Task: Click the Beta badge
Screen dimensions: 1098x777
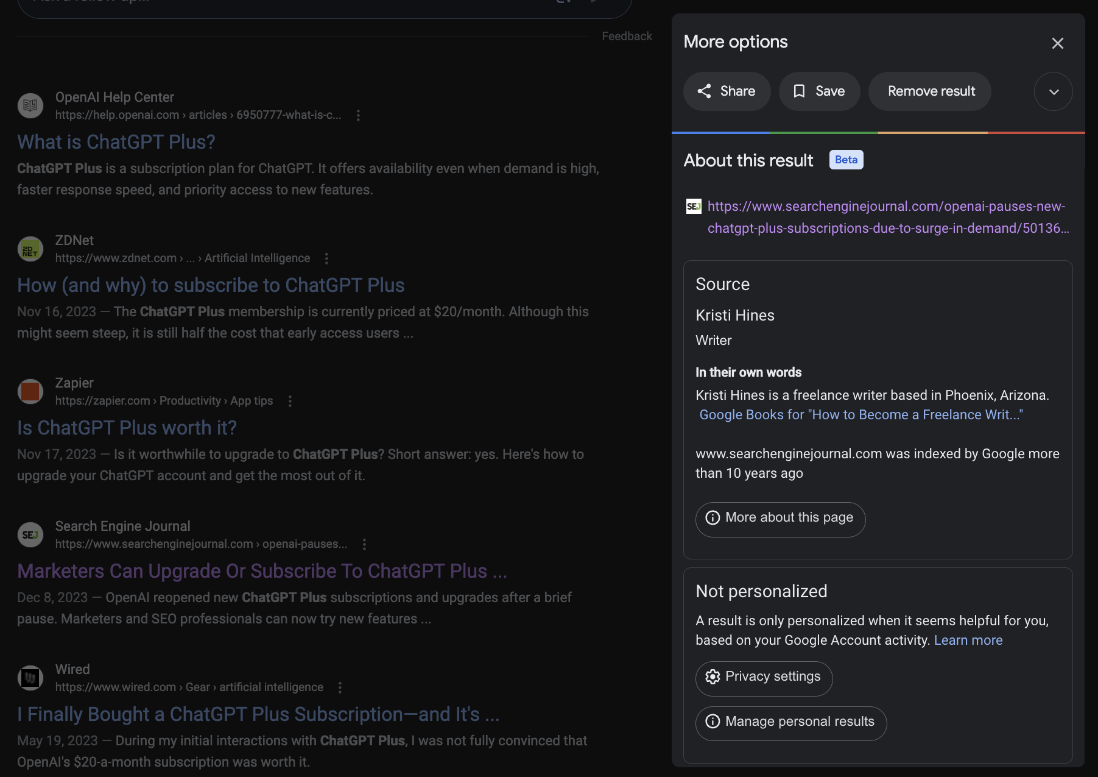Action: (x=846, y=160)
